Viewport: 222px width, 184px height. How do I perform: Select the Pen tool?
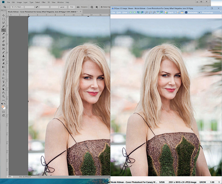(x=3, y=86)
